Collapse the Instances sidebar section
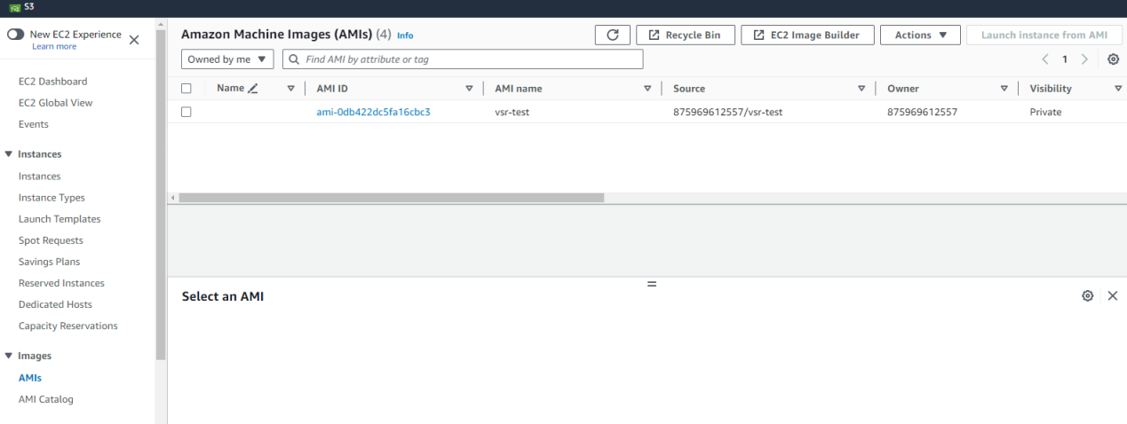 (x=9, y=154)
